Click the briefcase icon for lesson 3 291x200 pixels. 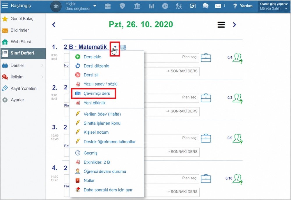206,138
